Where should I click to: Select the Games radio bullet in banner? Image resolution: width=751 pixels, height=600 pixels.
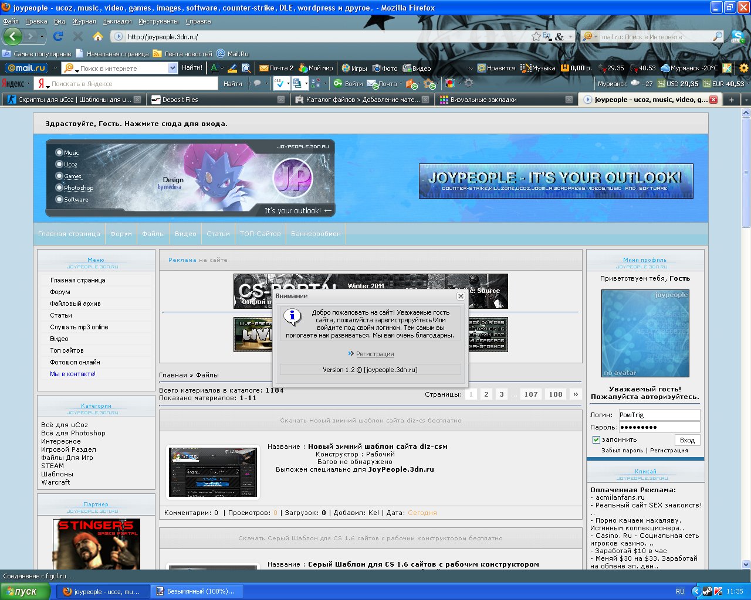[x=59, y=176]
